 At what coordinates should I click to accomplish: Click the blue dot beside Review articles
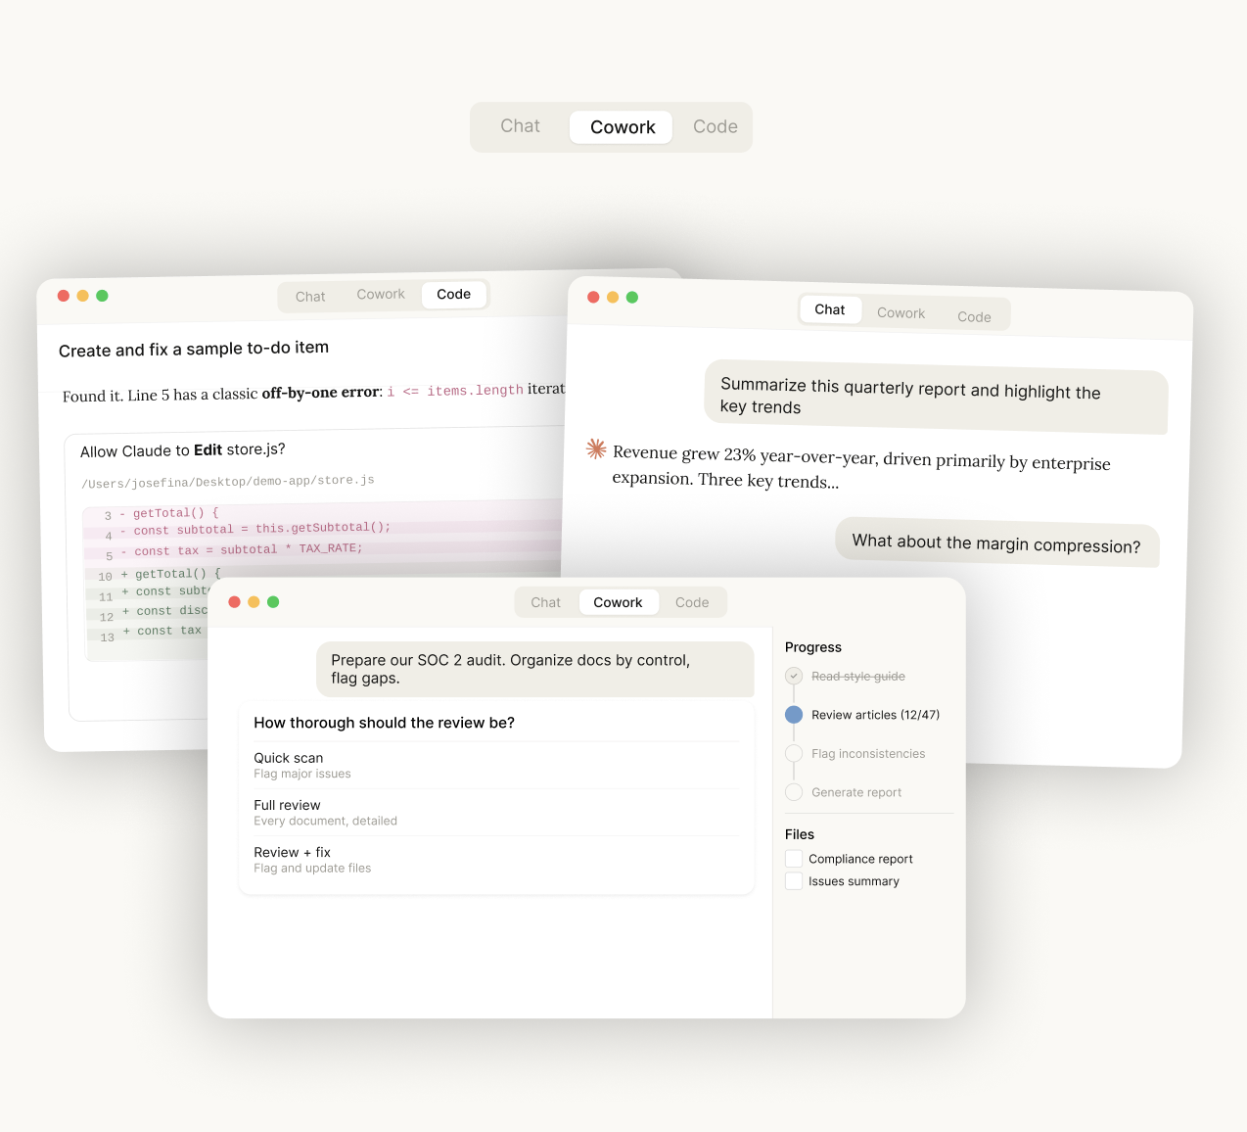point(794,715)
